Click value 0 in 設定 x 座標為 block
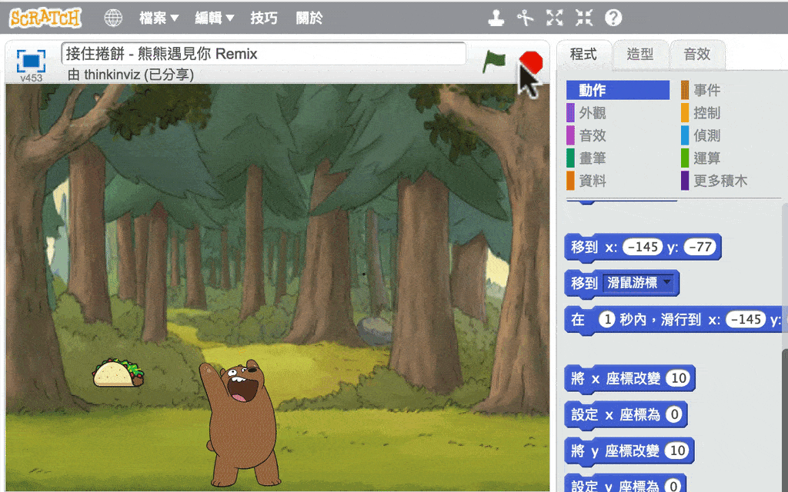This screenshot has width=788, height=492. click(674, 414)
